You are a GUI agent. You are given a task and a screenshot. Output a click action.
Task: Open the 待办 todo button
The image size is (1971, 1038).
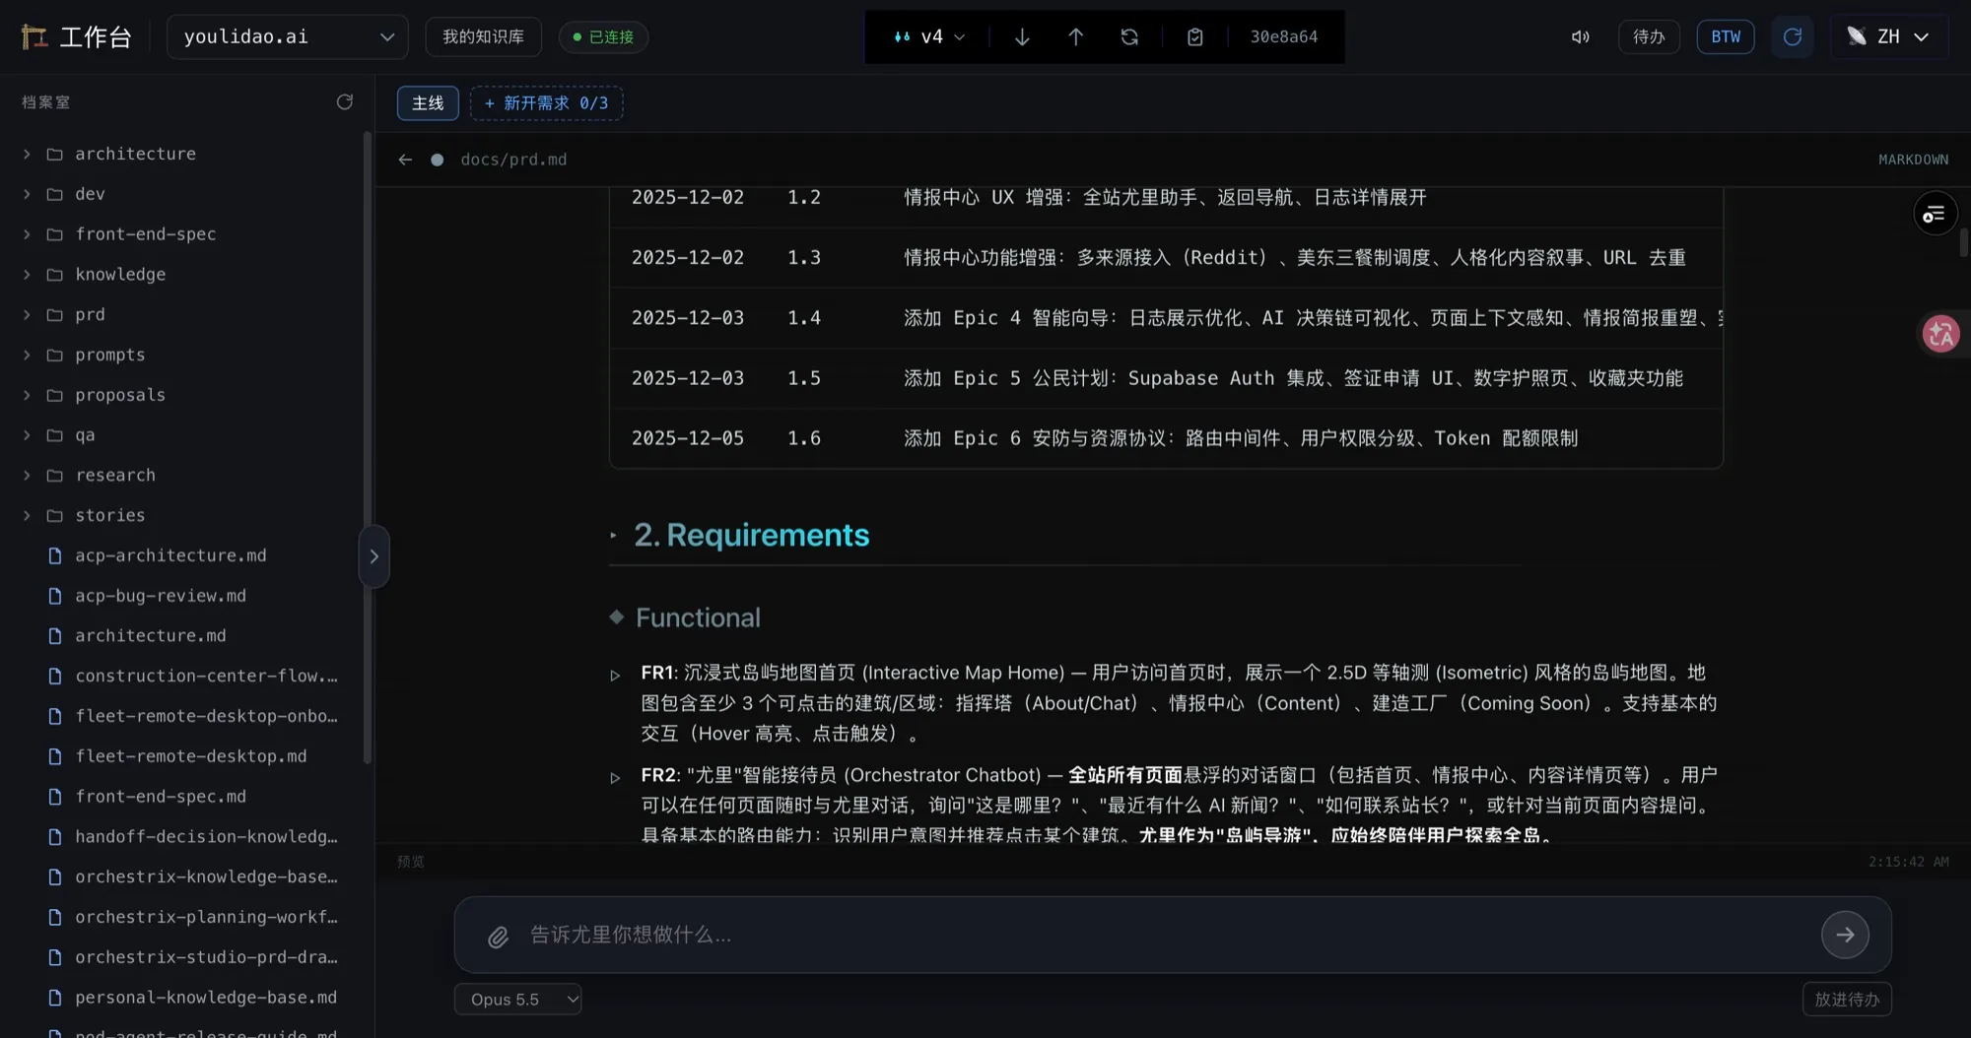click(x=1649, y=36)
